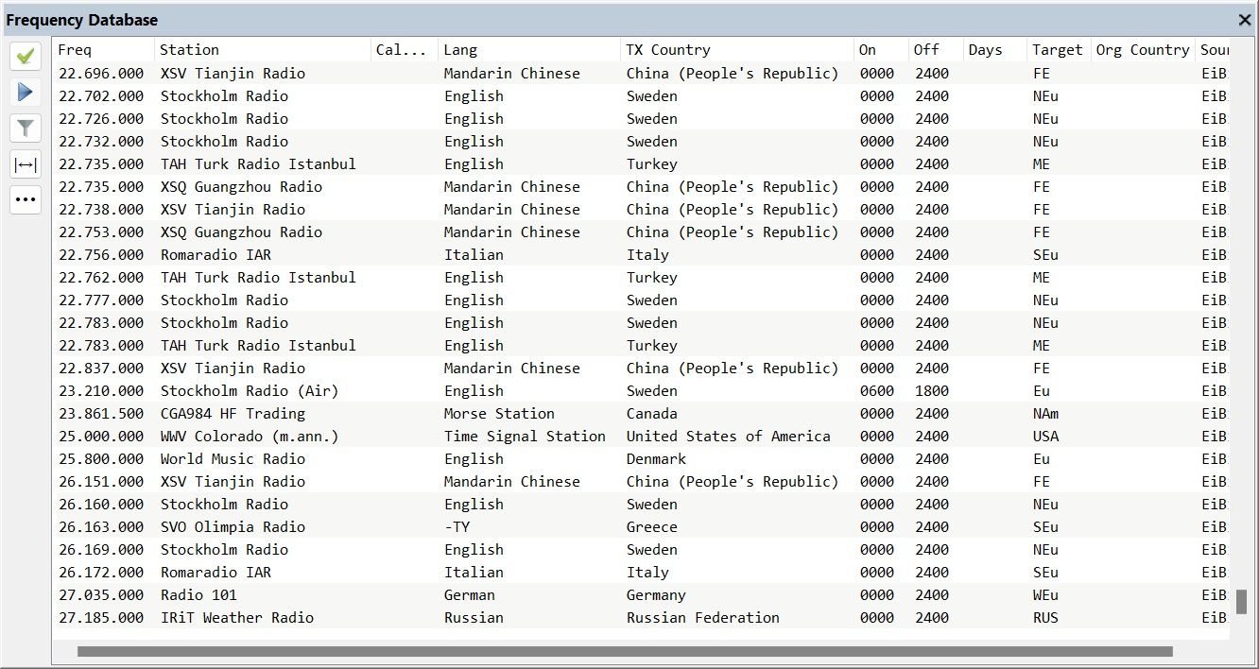
Task: Click the green checkmark icon
Action: tap(26, 56)
